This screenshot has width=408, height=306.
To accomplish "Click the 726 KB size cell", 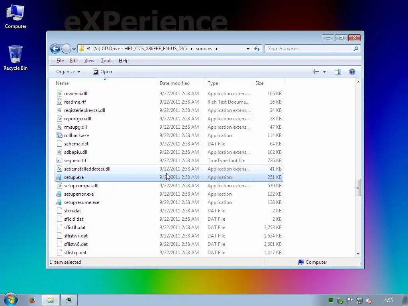I will tap(274, 161).
